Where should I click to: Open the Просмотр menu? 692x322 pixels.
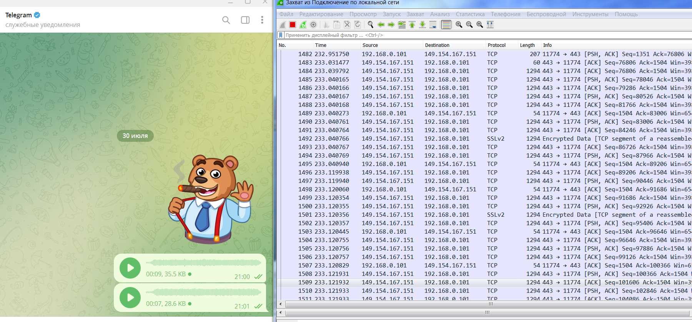pyautogui.click(x=363, y=14)
